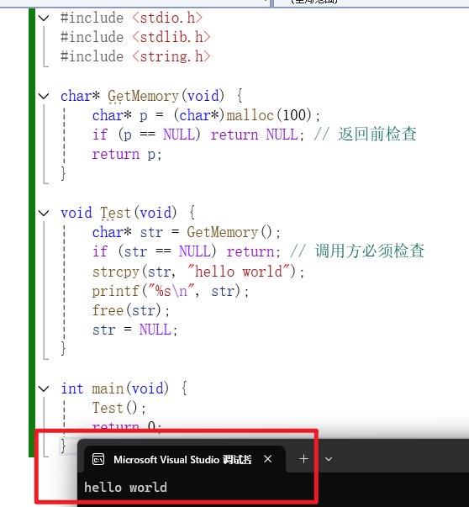Click the <string.h> include text
Screen dimensions: 469x507
(x=171, y=57)
